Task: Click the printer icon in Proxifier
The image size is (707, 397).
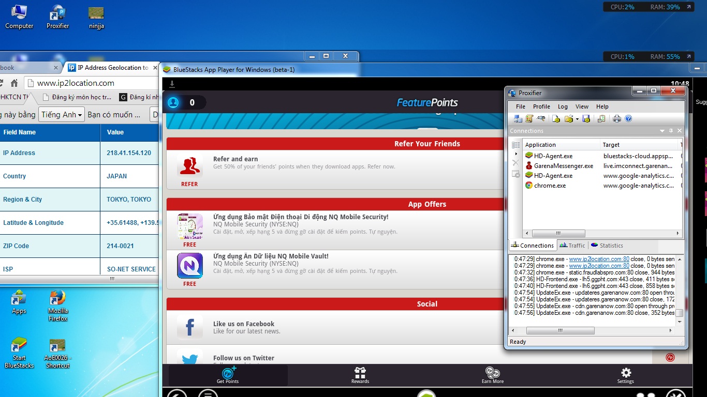Action: coord(617,119)
